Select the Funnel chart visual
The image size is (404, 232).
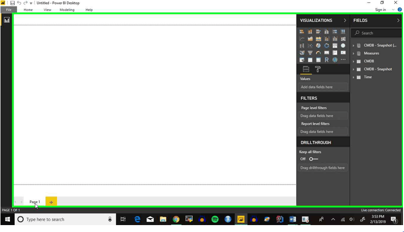point(310,53)
